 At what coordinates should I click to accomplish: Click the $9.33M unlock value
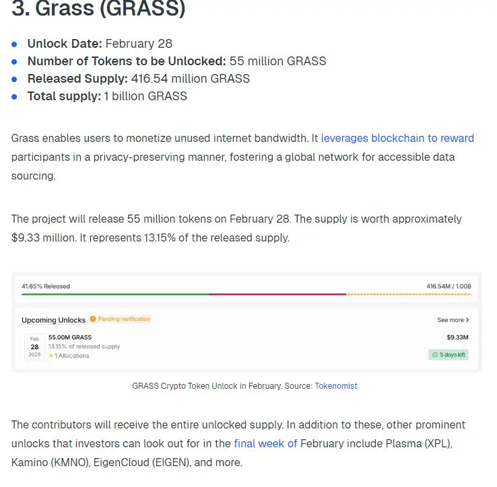coord(457,338)
